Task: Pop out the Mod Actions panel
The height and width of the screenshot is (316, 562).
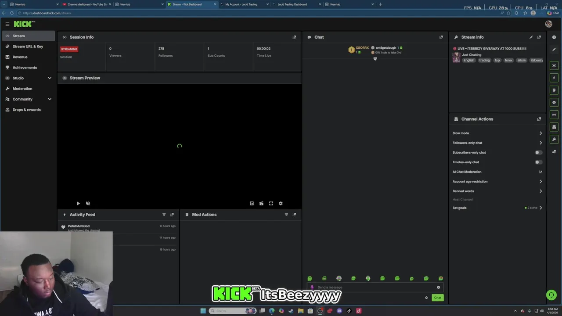Action: 294,215
